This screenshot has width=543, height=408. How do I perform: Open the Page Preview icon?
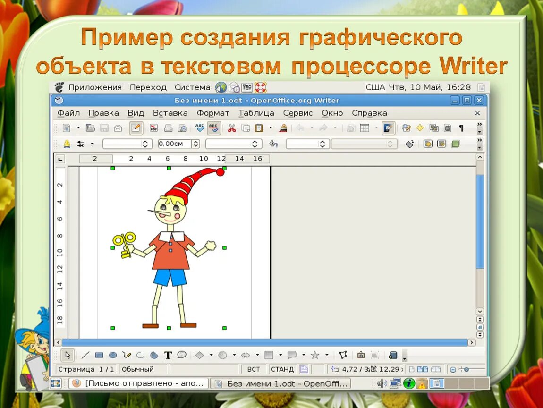(x=182, y=128)
